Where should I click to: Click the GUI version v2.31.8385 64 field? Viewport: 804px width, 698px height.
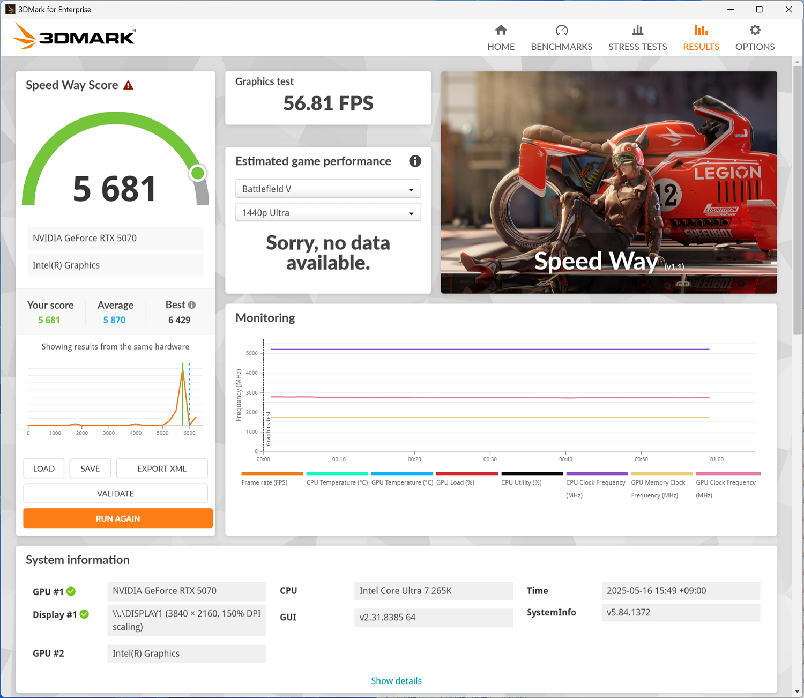pyautogui.click(x=434, y=617)
